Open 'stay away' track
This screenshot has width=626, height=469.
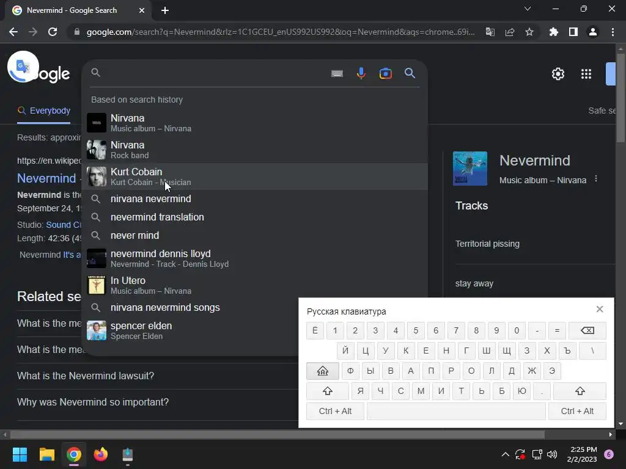(474, 283)
